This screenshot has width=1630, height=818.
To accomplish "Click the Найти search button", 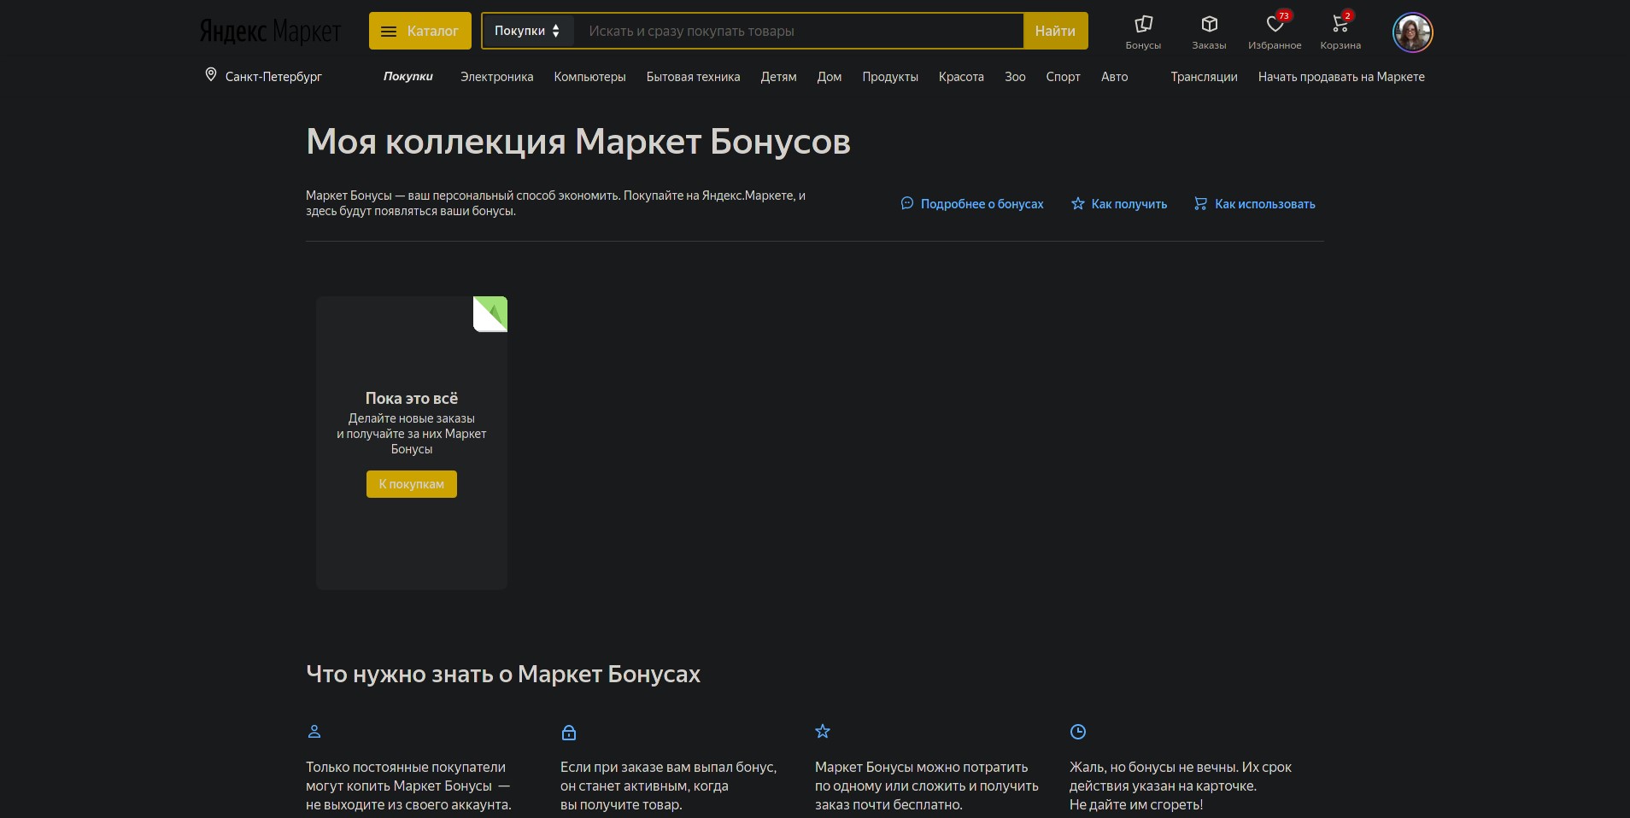I will (1055, 31).
